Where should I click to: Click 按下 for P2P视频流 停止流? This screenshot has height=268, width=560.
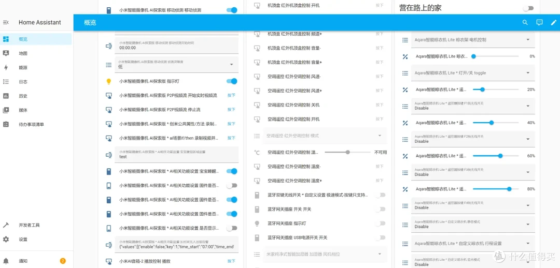click(231, 110)
